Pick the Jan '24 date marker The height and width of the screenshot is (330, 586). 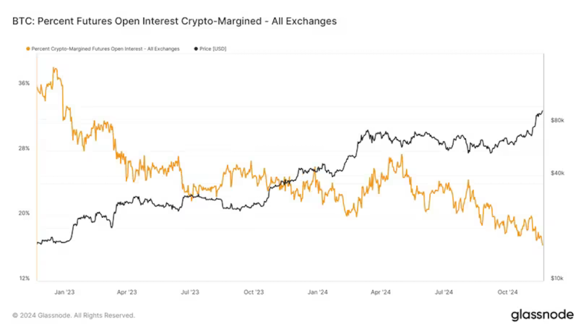pyautogui.click(x=318, y=292)
